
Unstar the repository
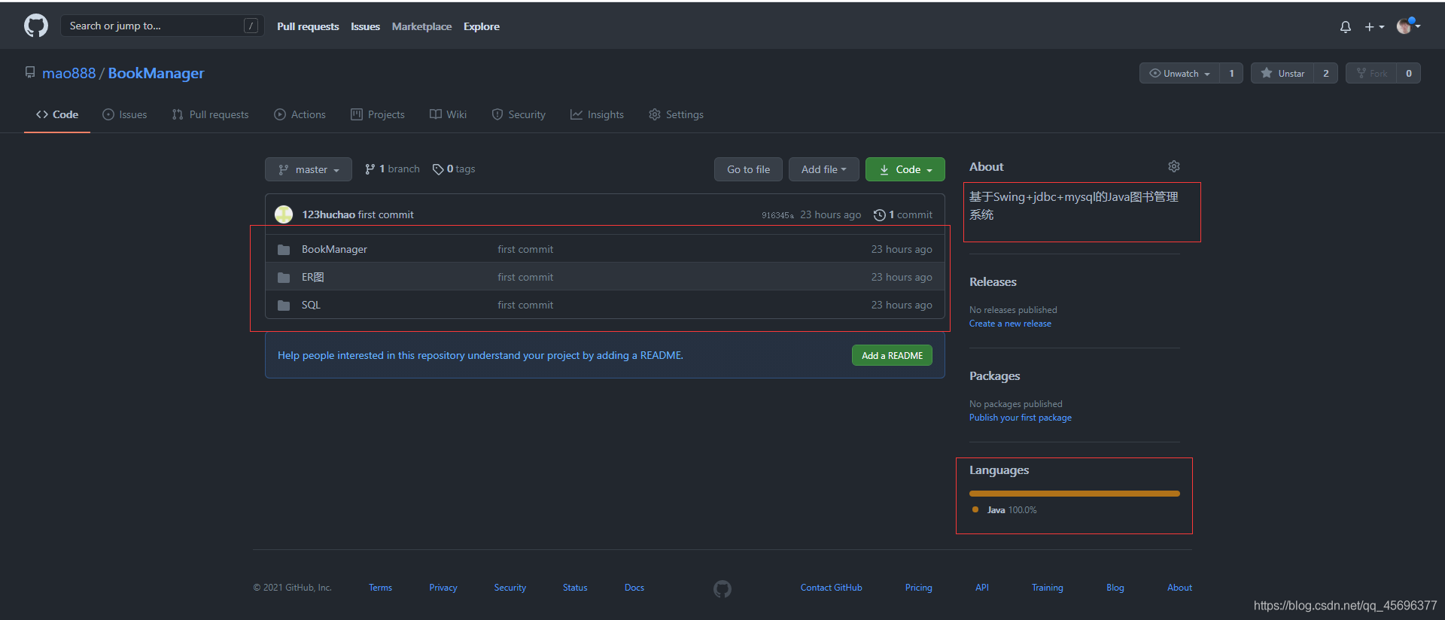click(x=1282, y=73)
